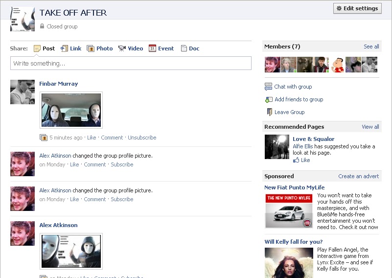
Task: Chat with group link
Action: pyautogui.click(x=293, y=87)
